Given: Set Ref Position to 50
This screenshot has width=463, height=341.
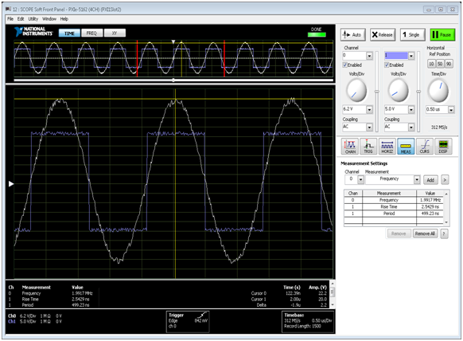Looking at the screenshot, I should (x=440, y=64).
